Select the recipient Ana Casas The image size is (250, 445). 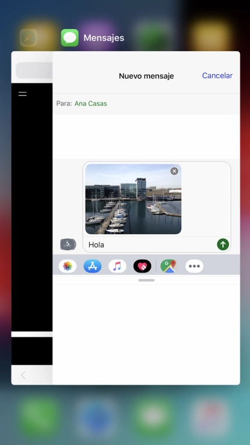click(x=91, y=104)
